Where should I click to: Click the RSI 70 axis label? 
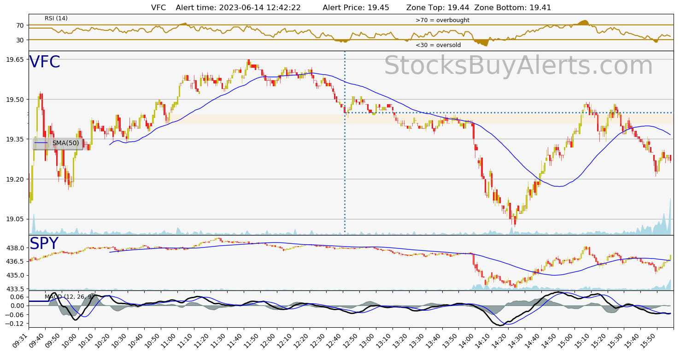(20, 25)
